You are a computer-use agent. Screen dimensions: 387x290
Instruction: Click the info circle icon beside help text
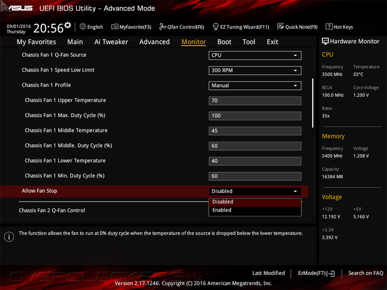(9, 236)
